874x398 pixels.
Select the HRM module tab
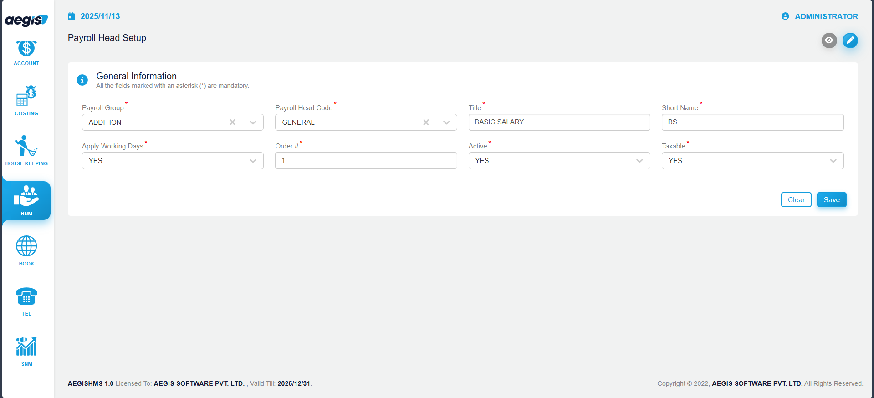click(x=26, y=201)
